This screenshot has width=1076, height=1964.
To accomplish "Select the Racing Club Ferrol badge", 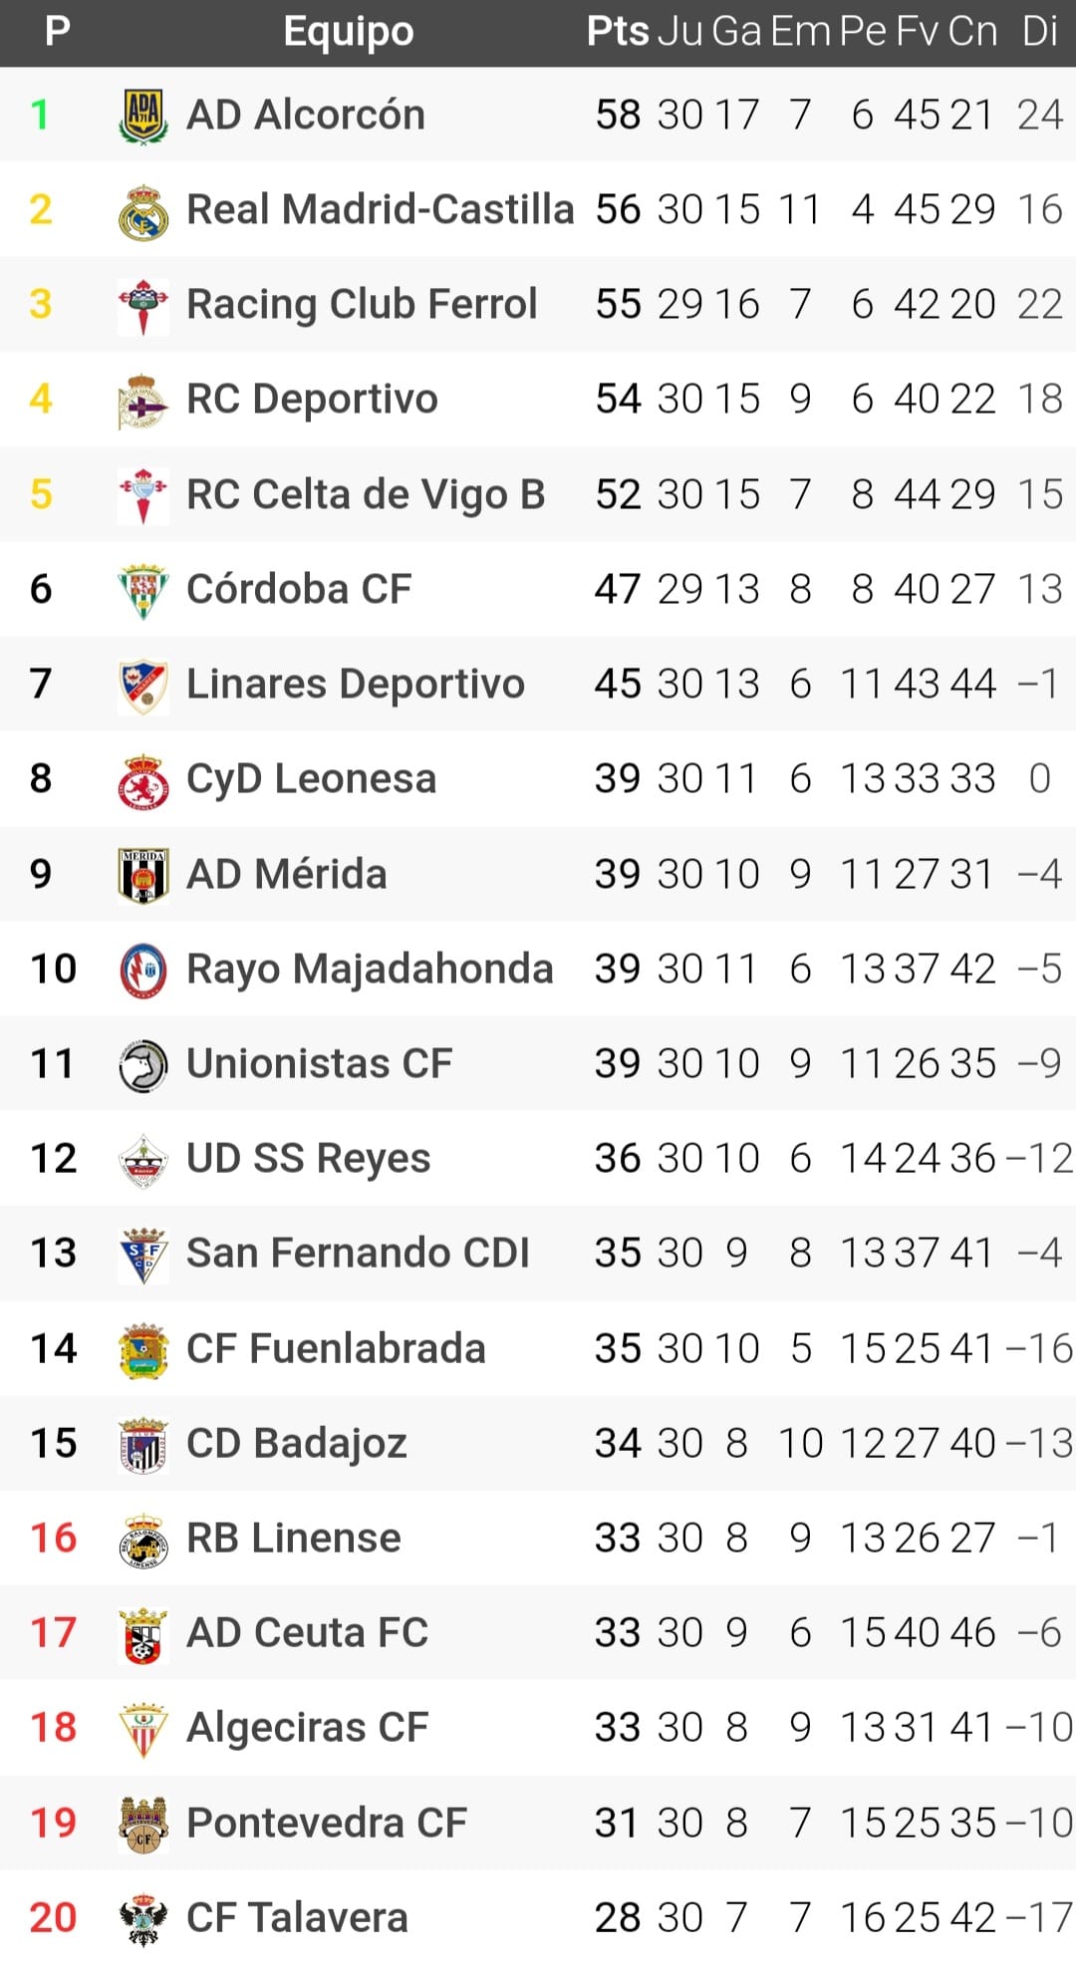I will point(143,306).
